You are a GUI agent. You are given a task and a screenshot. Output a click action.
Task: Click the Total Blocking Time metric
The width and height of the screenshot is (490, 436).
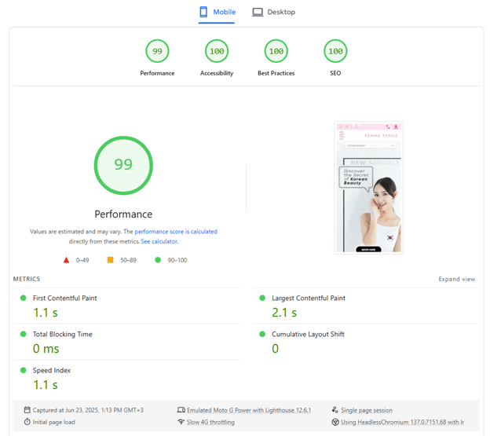62,335
